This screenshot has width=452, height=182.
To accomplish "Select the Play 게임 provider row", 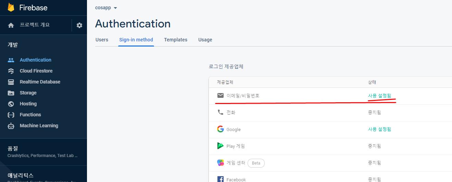I will (x=330, y=146).
